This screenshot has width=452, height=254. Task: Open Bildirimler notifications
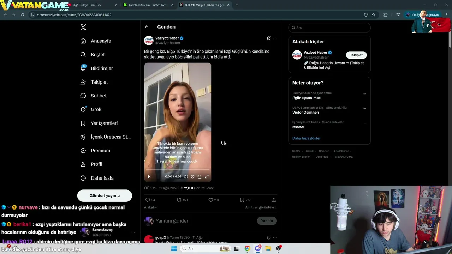pos(96,68)
